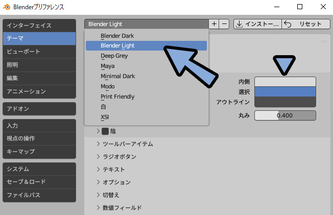Click the Blender logo in title bar
The width and height of the screenshot is (333, 215).
tap(7, 7)
